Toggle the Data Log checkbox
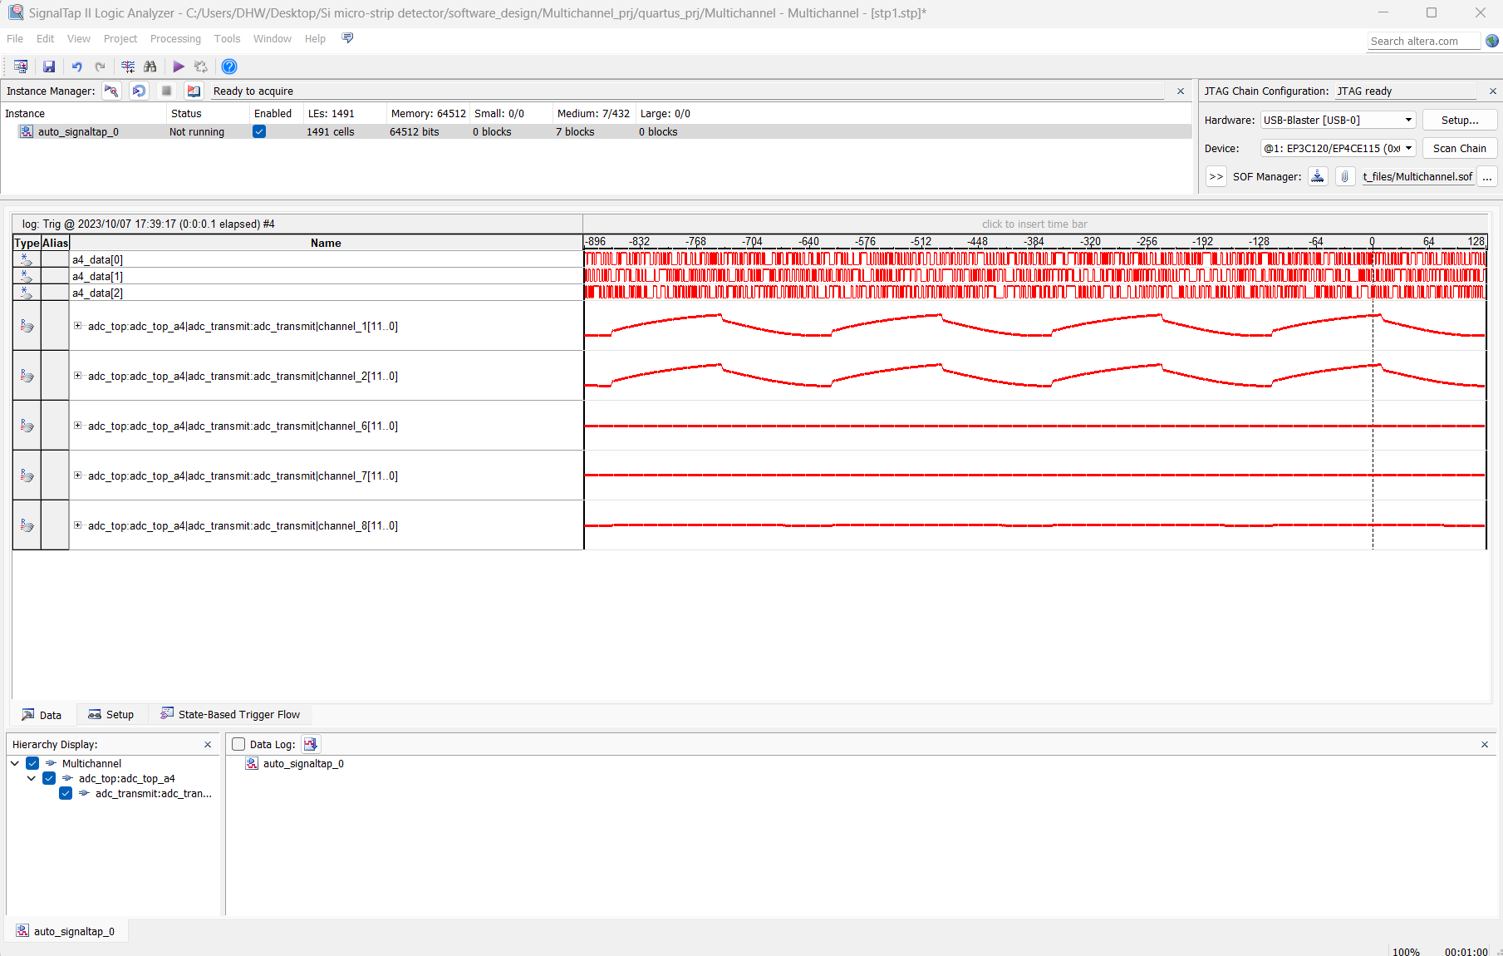This screenshot has height=956, width=1503. point(238,744)
